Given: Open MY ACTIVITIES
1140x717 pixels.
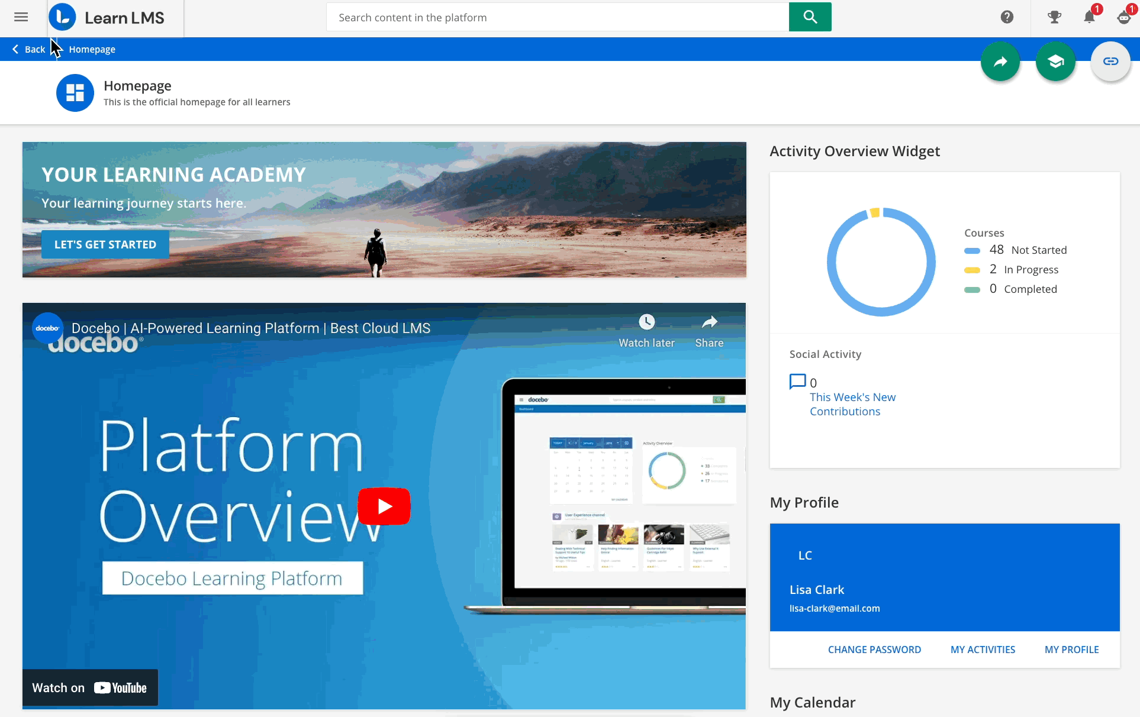Looking at the screenshot, I should (983, 650).
